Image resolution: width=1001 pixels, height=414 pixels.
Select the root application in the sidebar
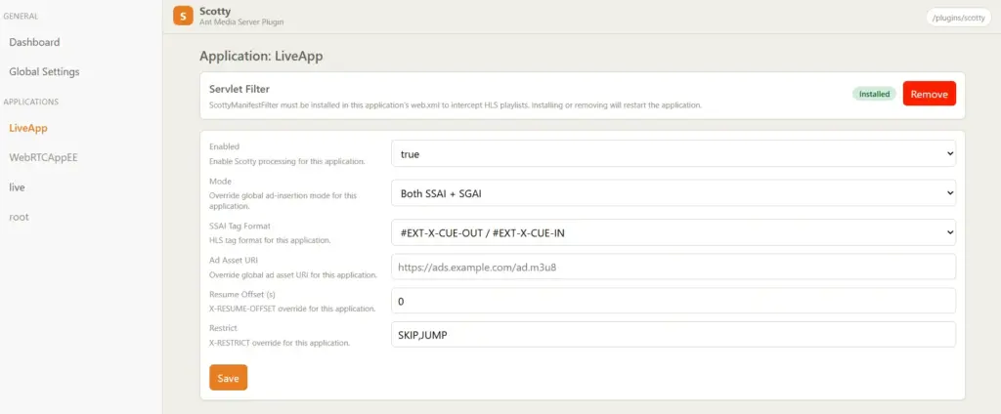(x=20, y=217)
